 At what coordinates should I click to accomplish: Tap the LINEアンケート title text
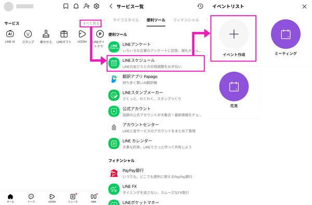[x=136, y=44]
